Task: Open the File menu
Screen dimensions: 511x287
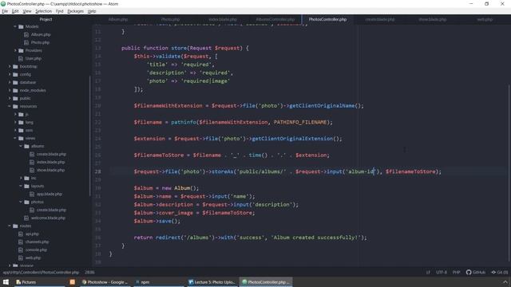Action: click(5, 11)
